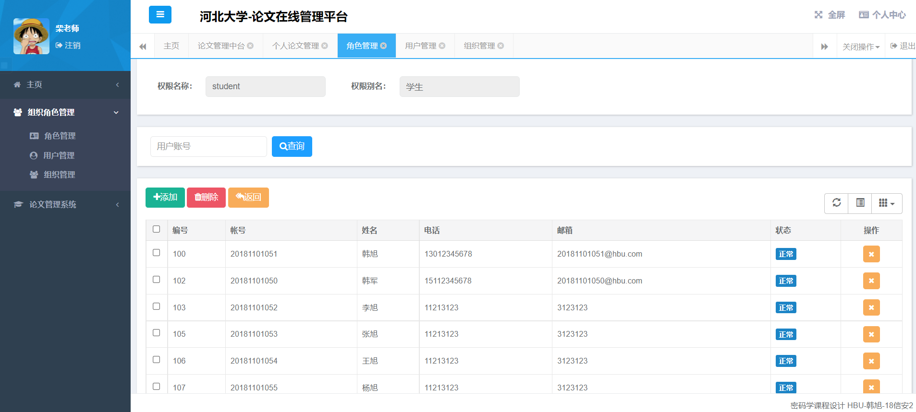916x412 pixels.
Task: Switch to the 组织管理 tab
Action: click(x=479, y=46)
